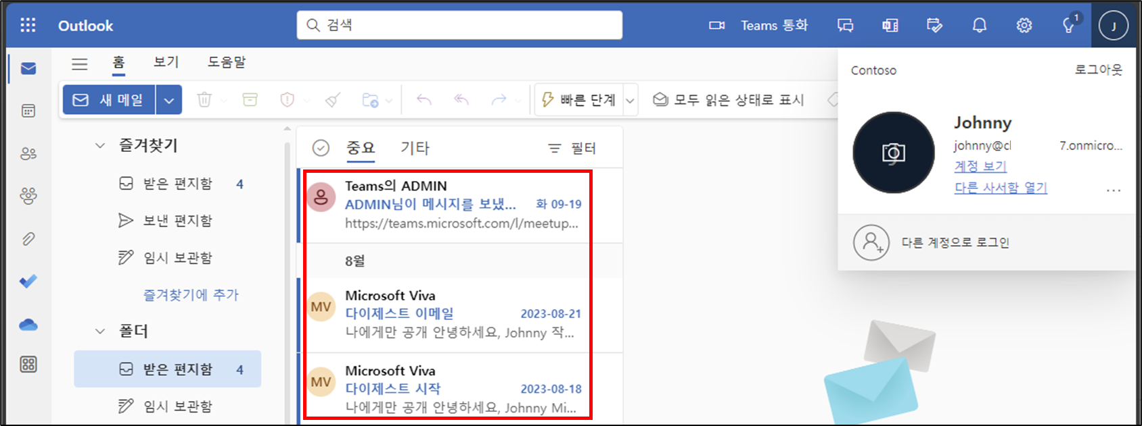Collapse the 즐겨찾기 section
The height and width of the screenshot is (426, 1142).
100,145
